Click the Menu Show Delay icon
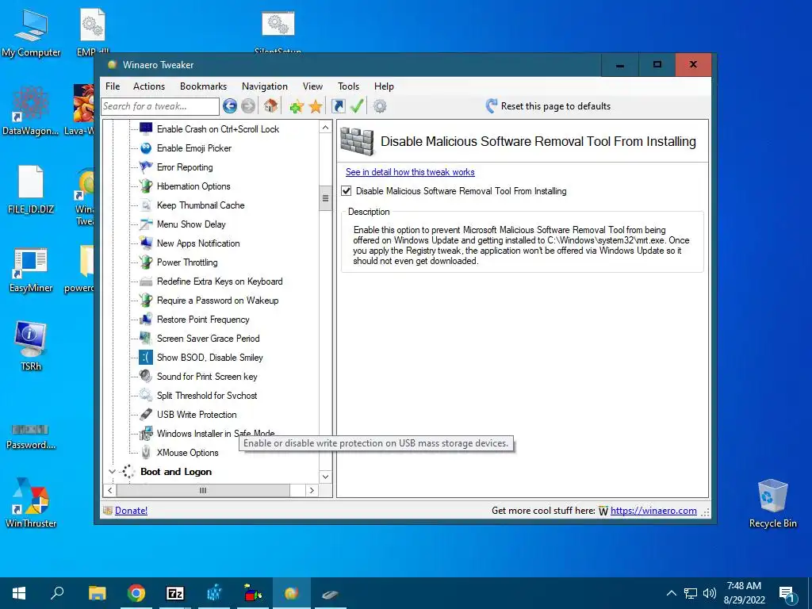The image size is (812, 609). 146,224
